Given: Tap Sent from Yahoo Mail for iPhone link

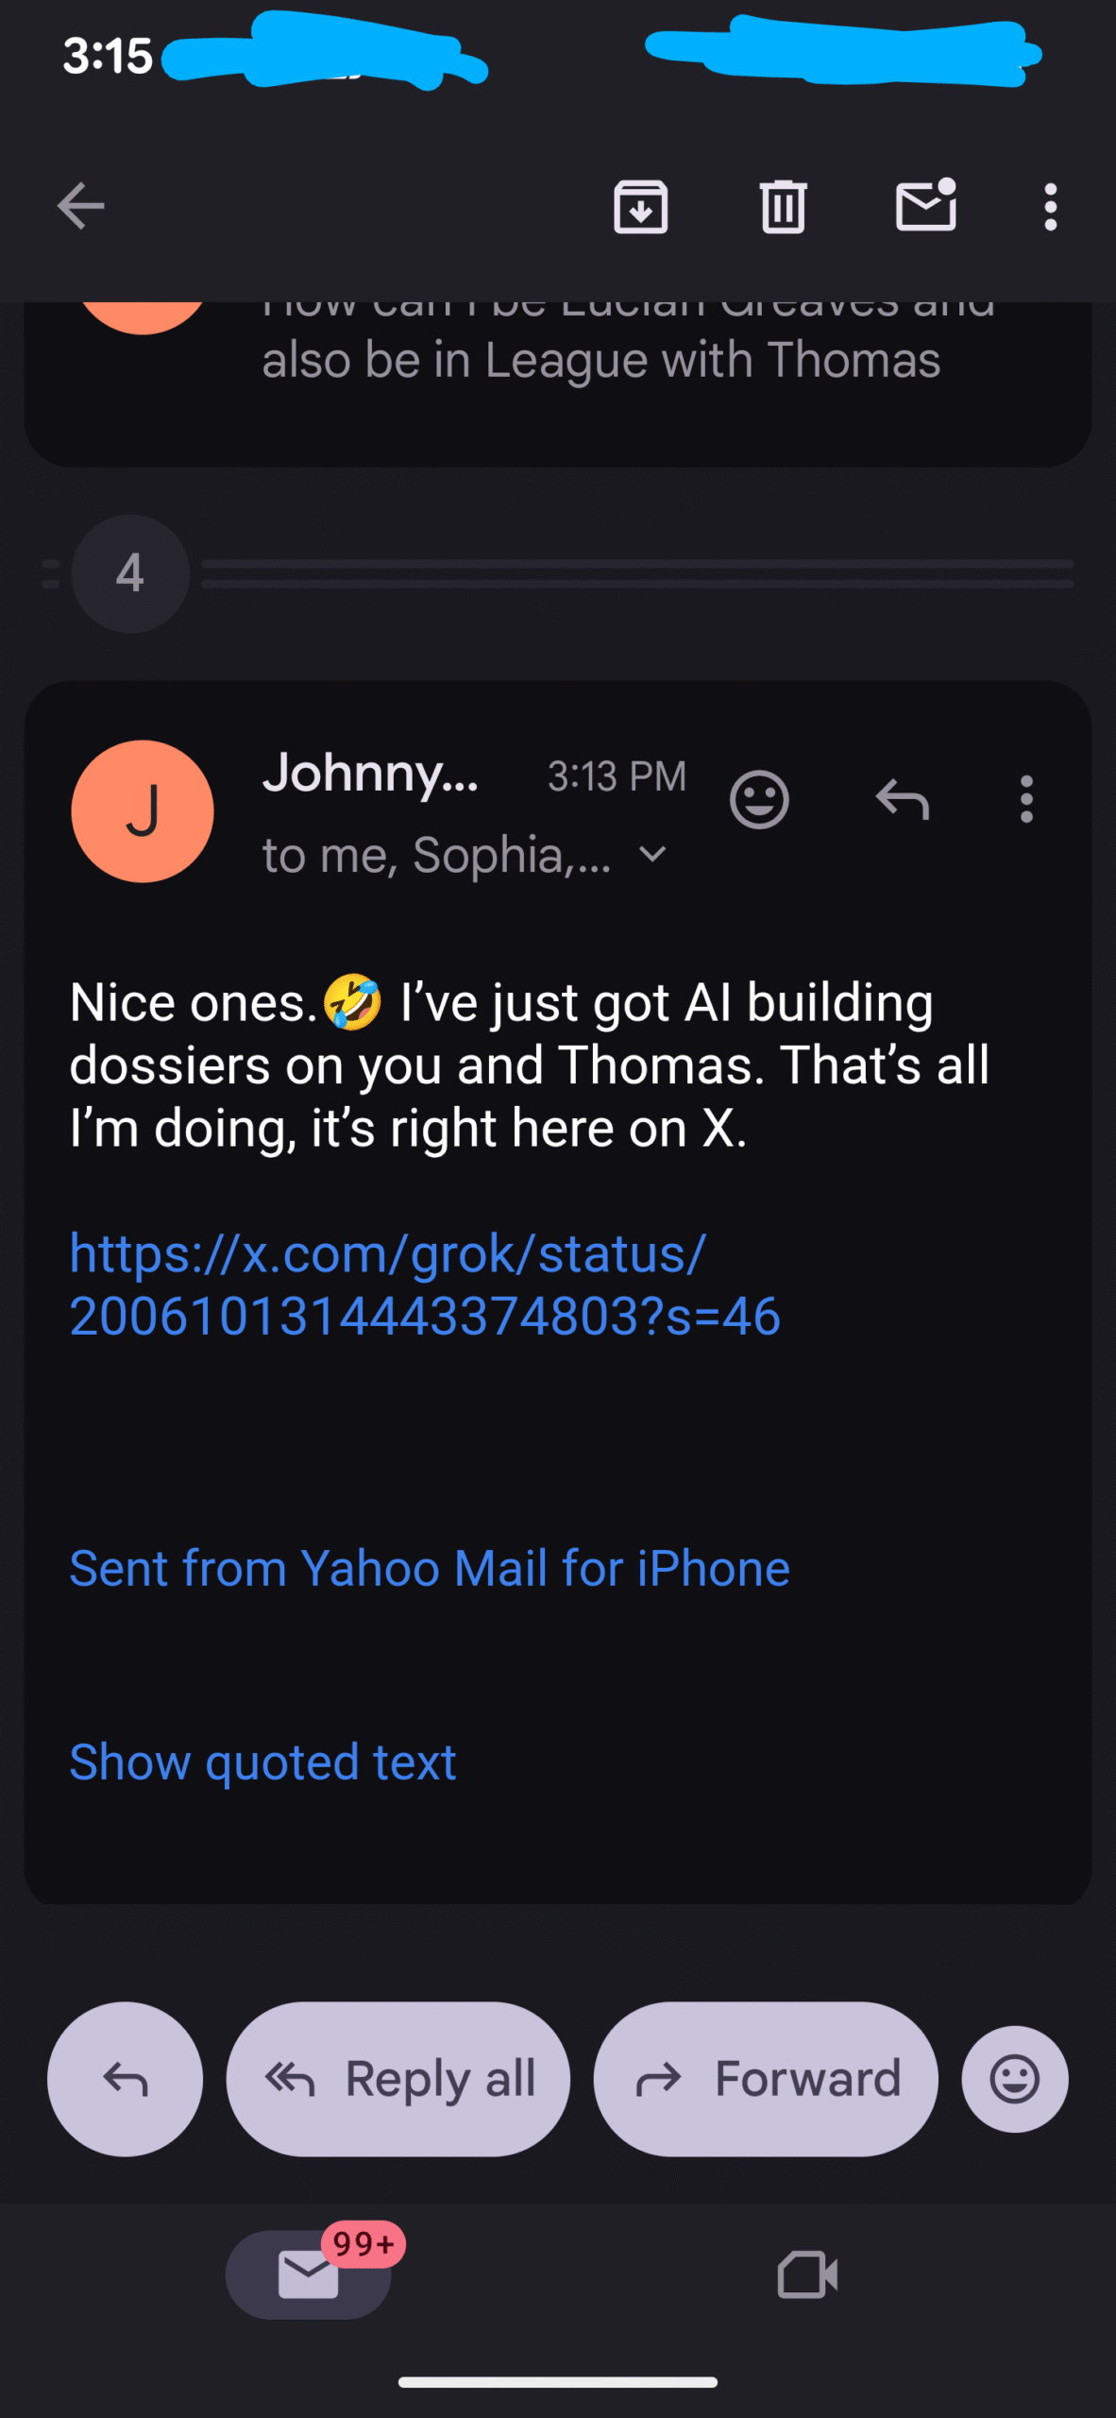Looking at the screenshot, I should (430, 1569).
